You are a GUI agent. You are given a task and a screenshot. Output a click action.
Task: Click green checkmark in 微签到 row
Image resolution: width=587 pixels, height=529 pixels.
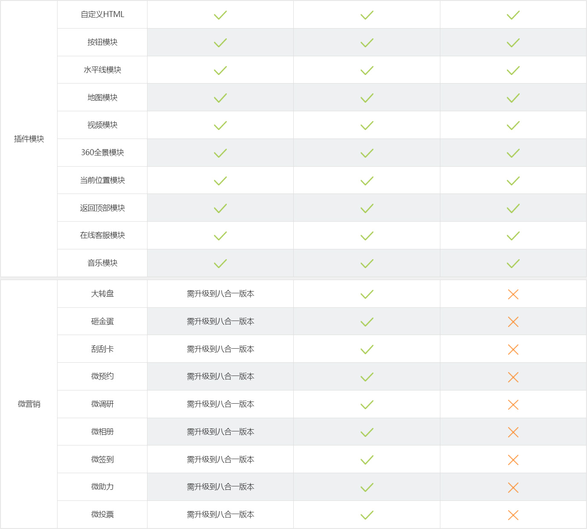pyautogui.click(x=367, y=460)
